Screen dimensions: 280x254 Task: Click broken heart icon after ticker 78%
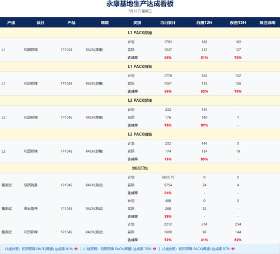pos(155,249)
